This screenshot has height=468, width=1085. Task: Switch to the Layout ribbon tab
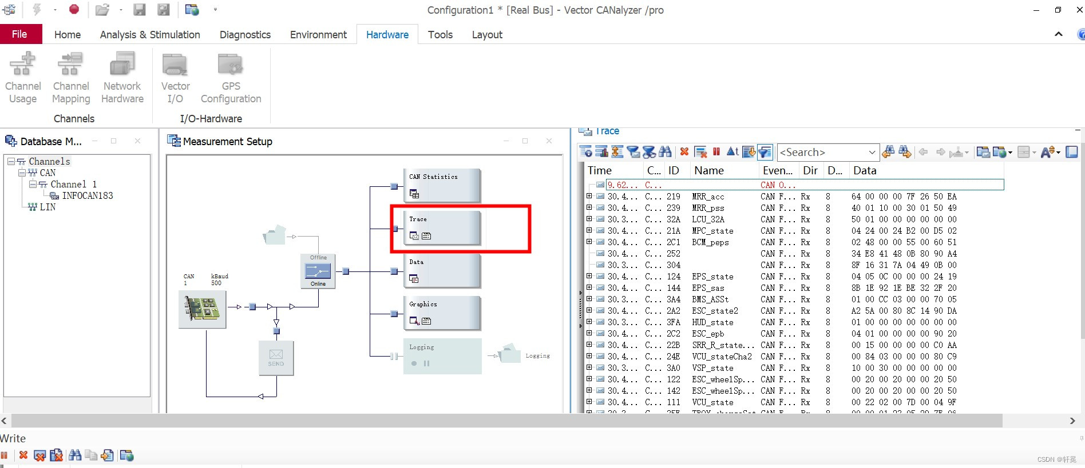click(487, 34)
